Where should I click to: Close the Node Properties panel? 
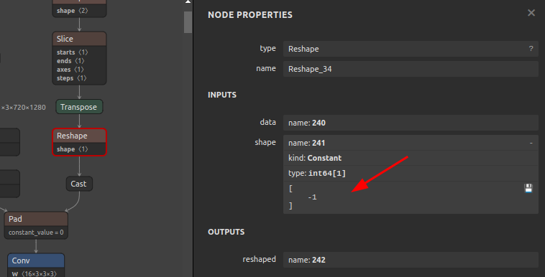[x=531, y=13]
